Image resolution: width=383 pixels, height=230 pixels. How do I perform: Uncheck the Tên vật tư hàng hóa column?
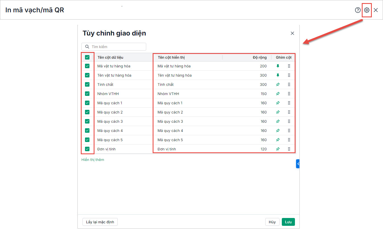pos(87,75)
